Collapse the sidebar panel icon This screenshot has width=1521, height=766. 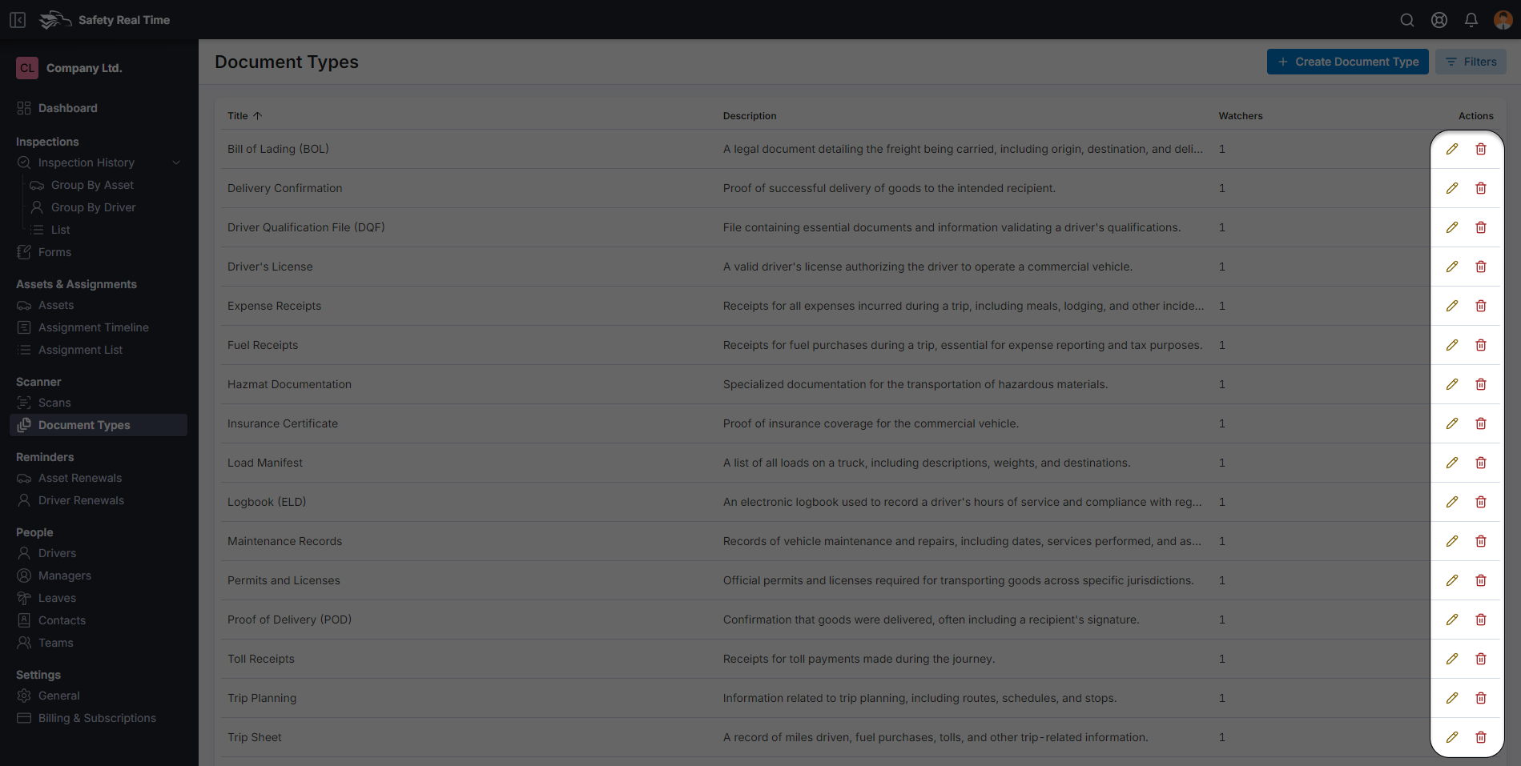click(18, 20)
